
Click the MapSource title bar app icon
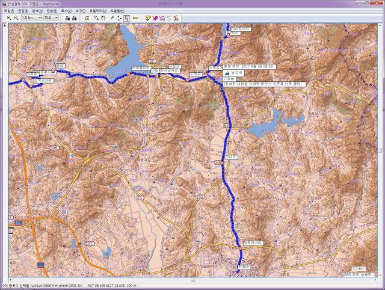click(4, 4)
